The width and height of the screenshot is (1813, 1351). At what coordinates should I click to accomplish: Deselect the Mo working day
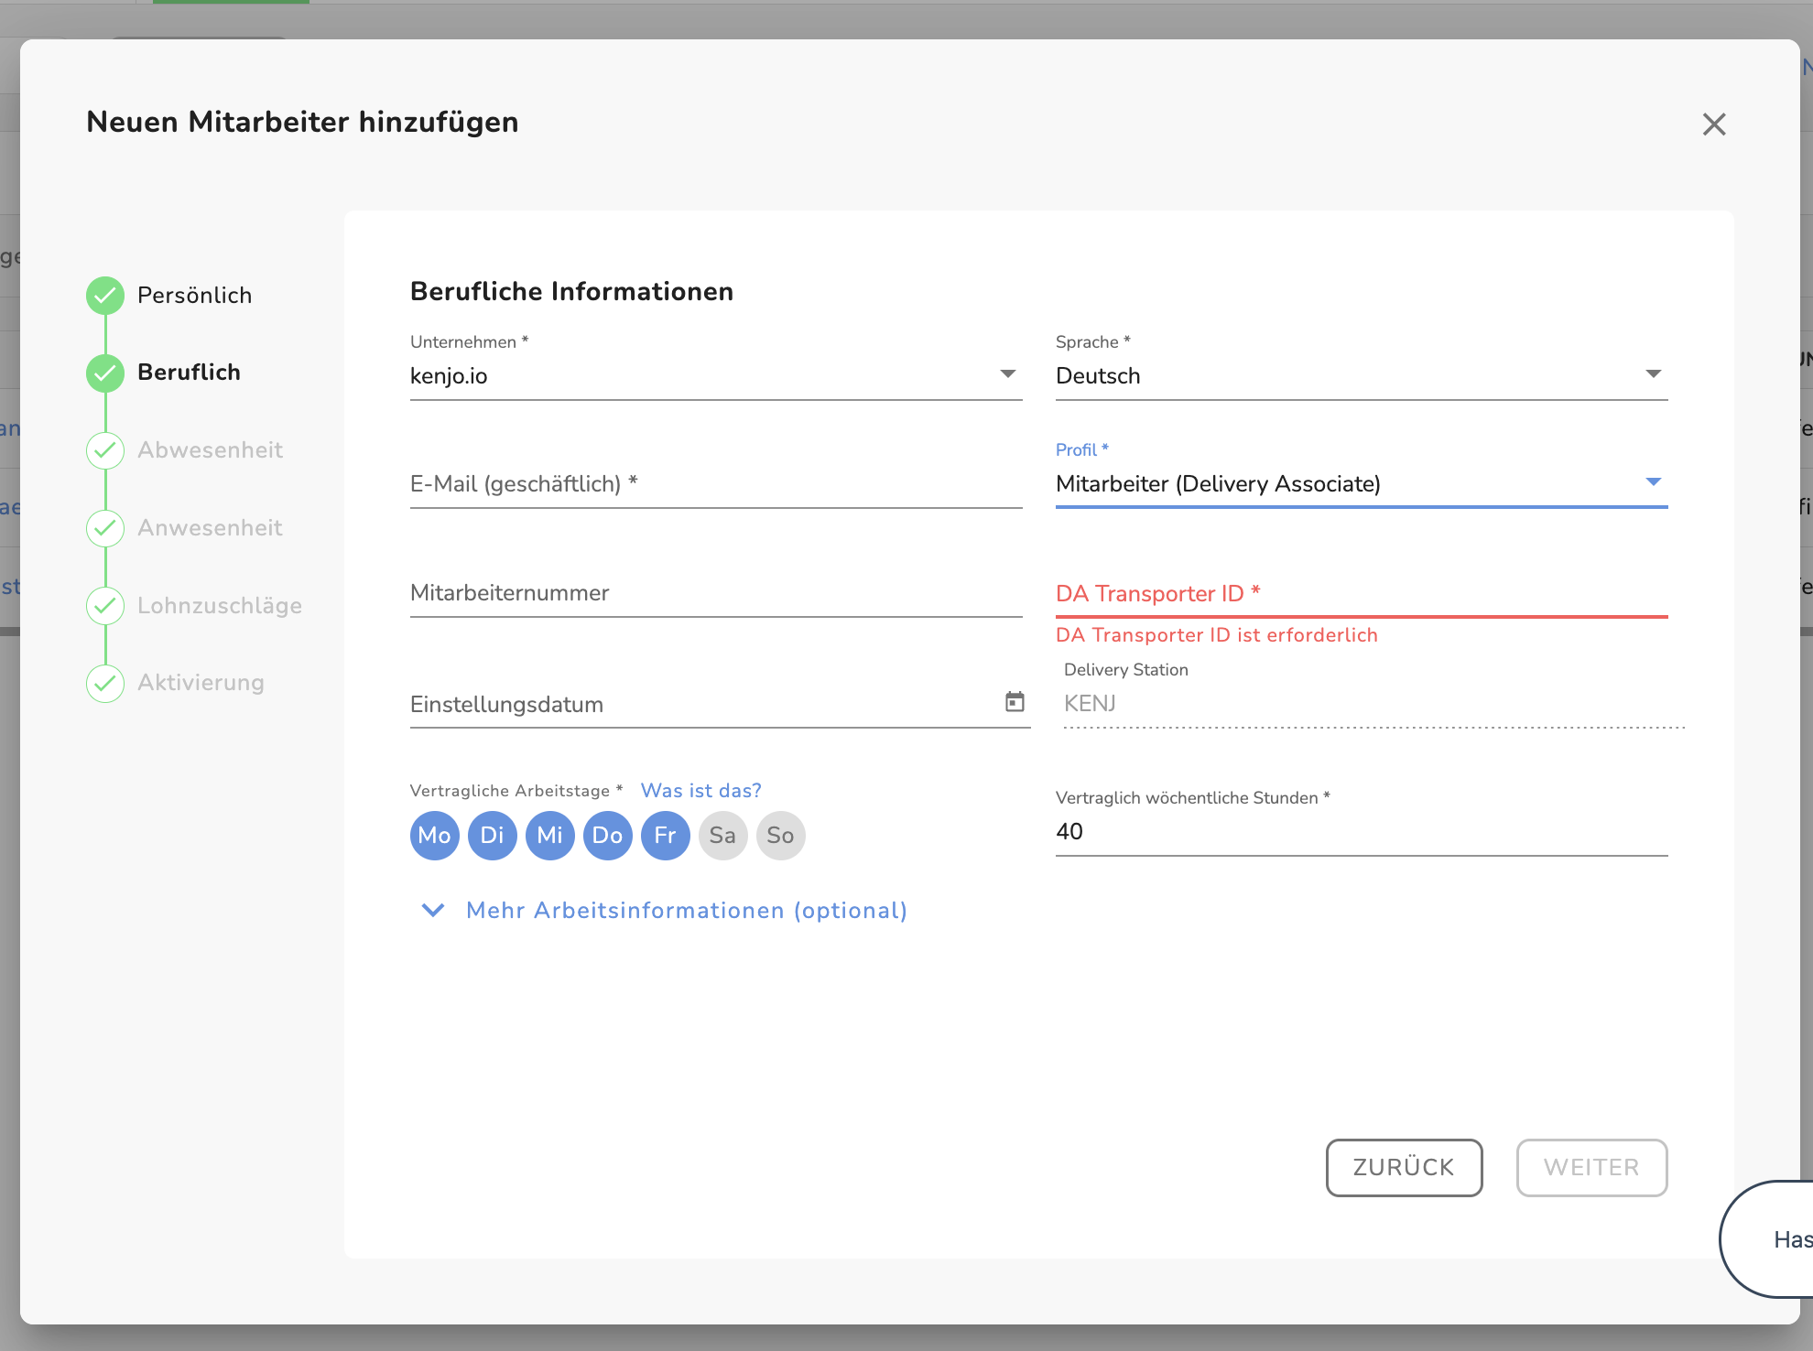434,836
